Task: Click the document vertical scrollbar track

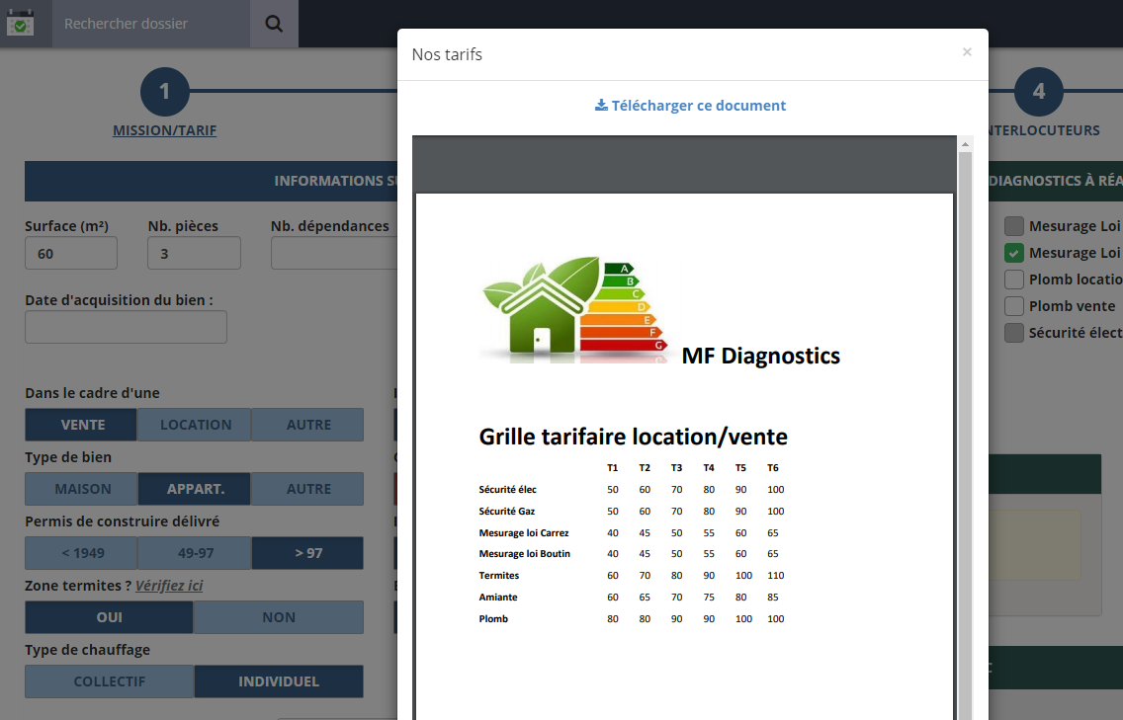Action: click(965, 436)
